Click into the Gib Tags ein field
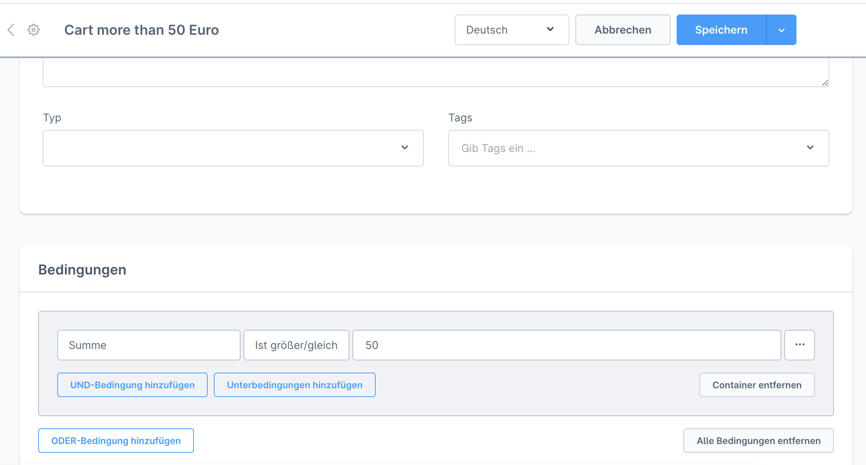The image size is (866, 465). (611, 148)
